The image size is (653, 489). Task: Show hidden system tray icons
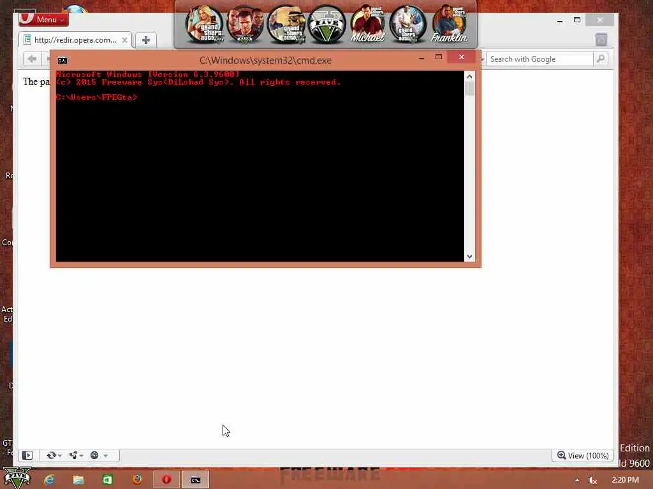577,480
